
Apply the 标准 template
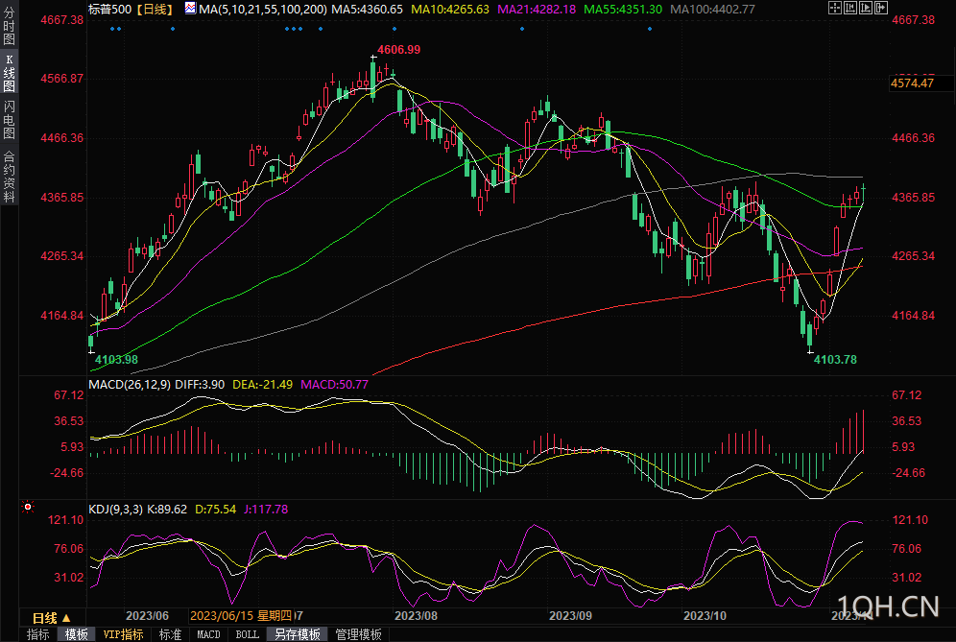(x=170, y=634)
